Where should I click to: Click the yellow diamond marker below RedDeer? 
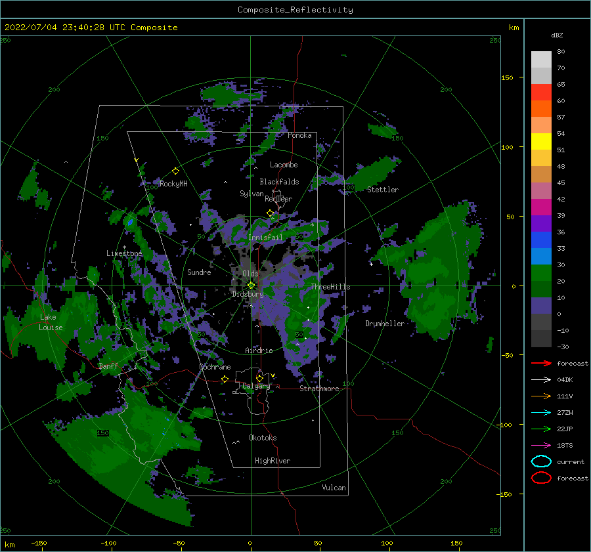[x=270, y=213]
